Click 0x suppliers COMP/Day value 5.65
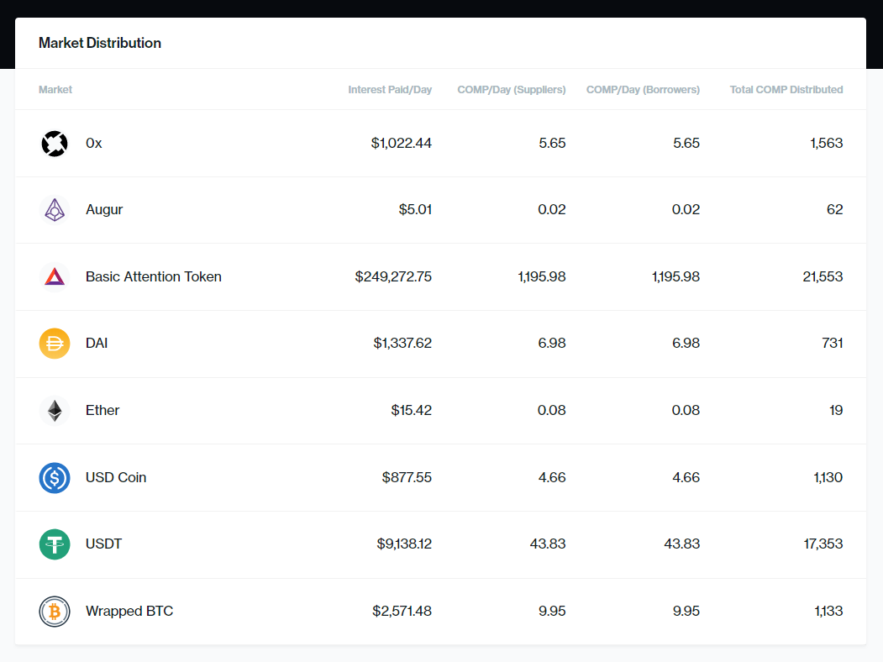This screenshot has width=883, height=662. (552, 143)
